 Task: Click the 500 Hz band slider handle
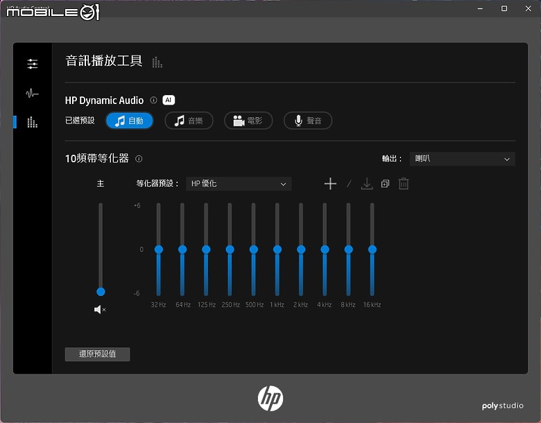click(x=254, y=250)
